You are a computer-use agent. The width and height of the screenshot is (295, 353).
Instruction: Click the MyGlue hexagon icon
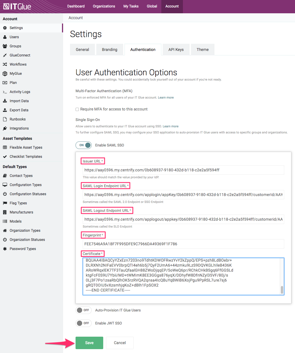coord(5,74)
